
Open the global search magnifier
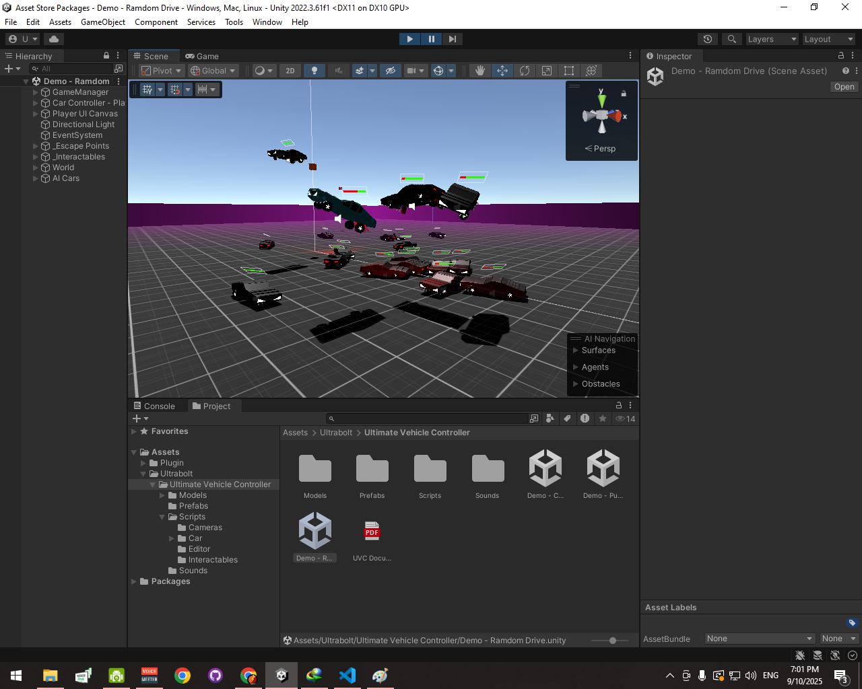coord(731,39)
